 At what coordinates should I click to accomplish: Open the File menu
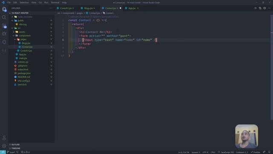pyautogui.click(x=9, y=3)
